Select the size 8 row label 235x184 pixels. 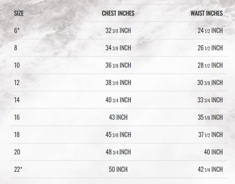click(x=16, y=48)
